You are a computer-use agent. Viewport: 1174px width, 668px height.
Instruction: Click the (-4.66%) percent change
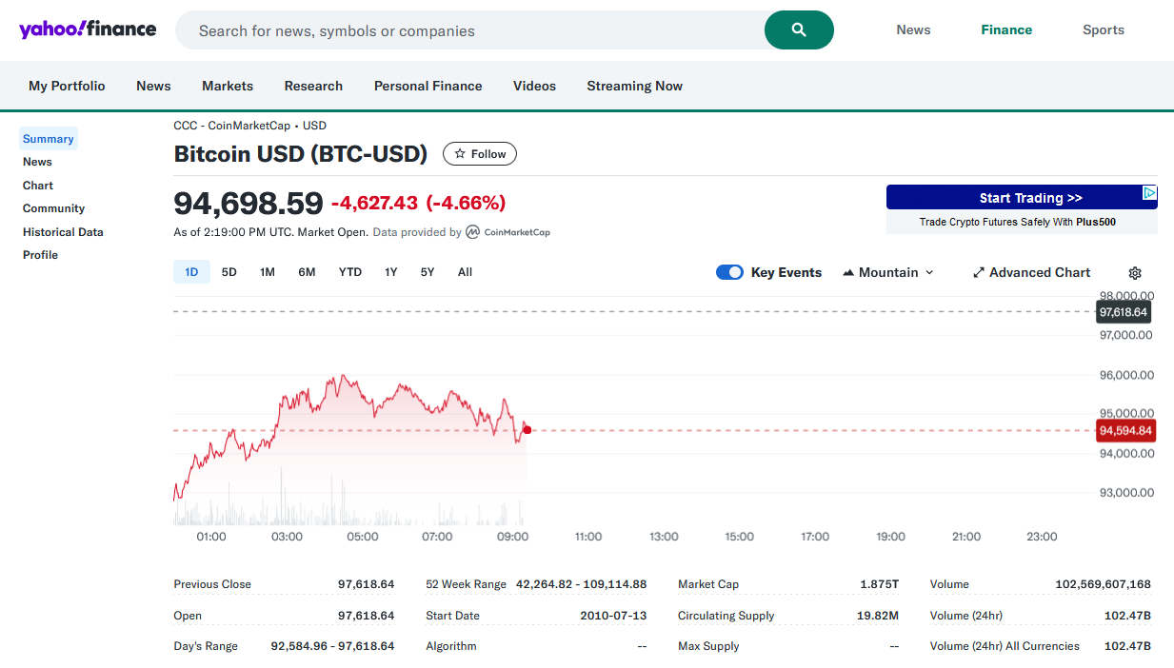click(x=466, y=203)
